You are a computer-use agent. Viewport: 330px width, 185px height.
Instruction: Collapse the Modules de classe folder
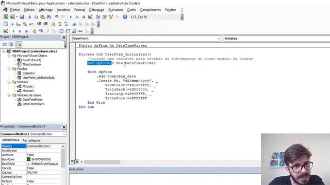point(9,95)
